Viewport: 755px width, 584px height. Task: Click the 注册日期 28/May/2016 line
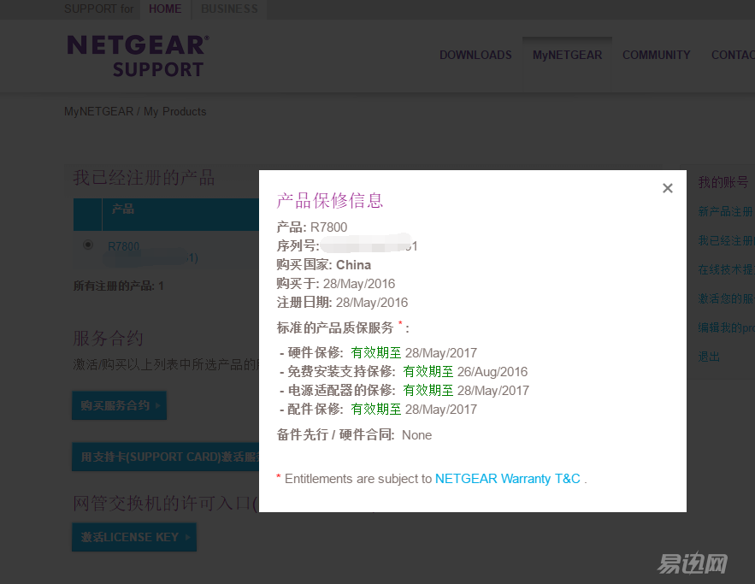point(342,303)
